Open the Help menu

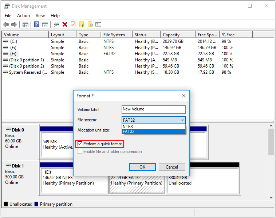(55, 16)
